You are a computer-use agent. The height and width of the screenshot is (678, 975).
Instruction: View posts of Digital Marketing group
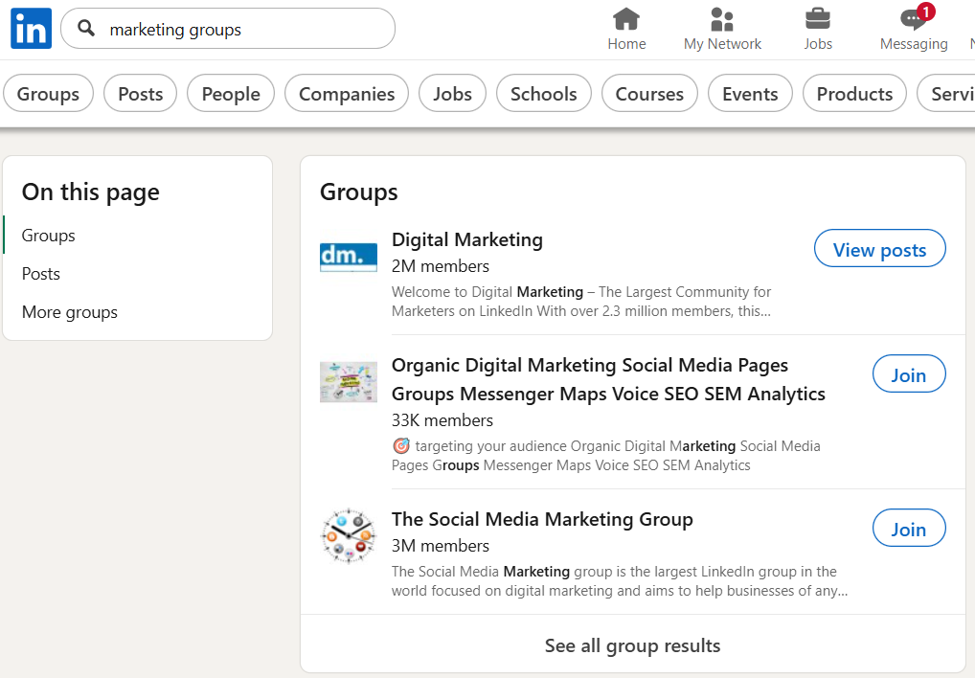coord(880,249)
